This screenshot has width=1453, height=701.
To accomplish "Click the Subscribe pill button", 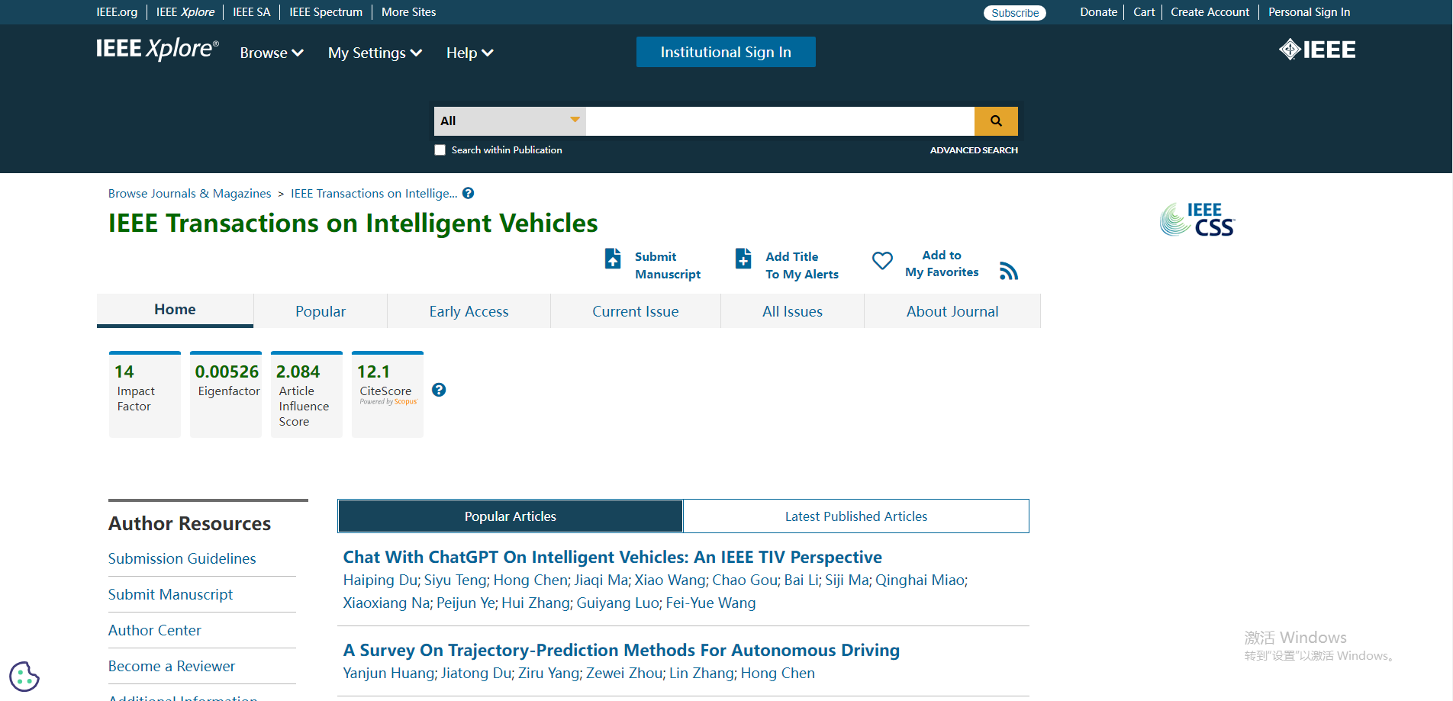I will 1015,13.
